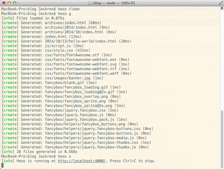Click 'fontawesome-webfont.svg' entry
This screenshot has height=169, width=224.
(x=92, y=64)
